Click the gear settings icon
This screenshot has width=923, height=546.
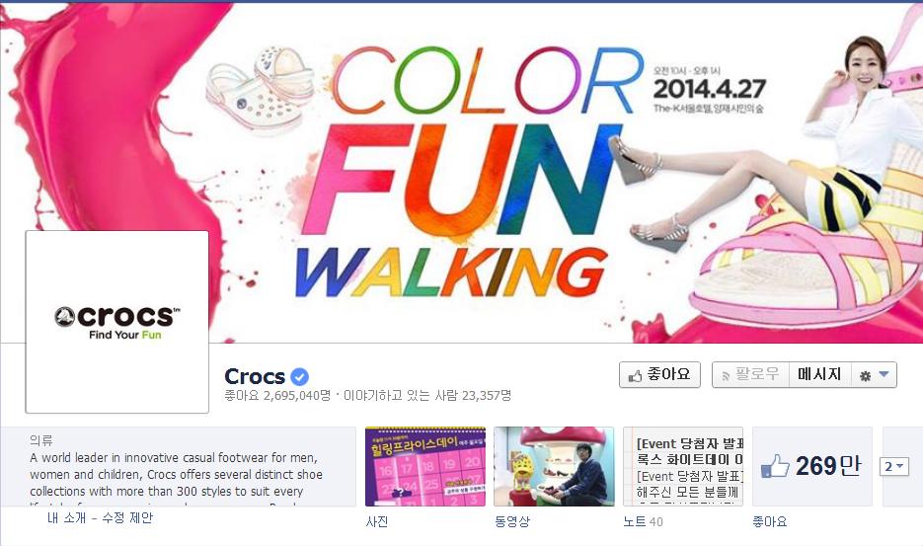click(x=865, y=376)
